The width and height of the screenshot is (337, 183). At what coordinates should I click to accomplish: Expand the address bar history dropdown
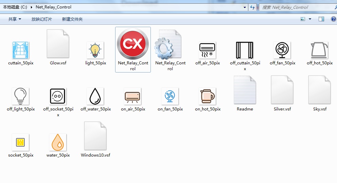point(245,7)
